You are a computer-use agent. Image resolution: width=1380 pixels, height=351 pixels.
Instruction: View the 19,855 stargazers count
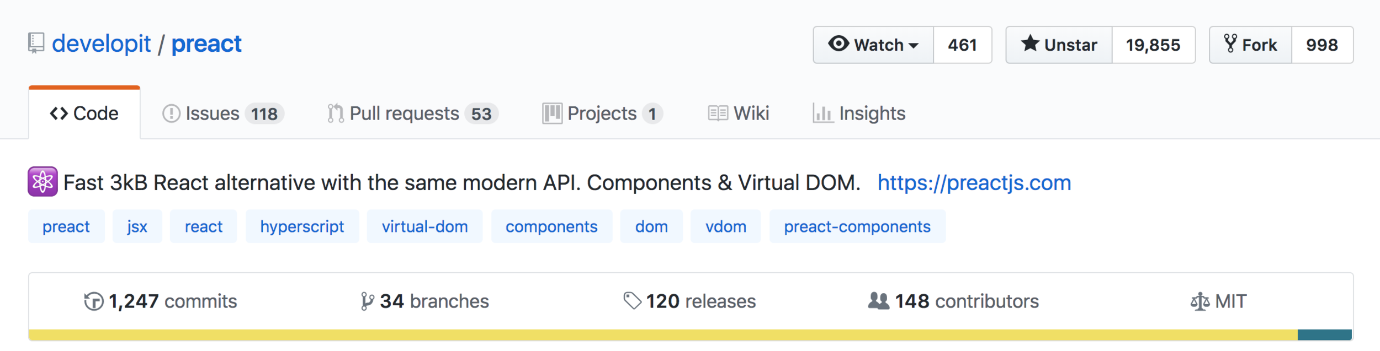point(1153,45)
